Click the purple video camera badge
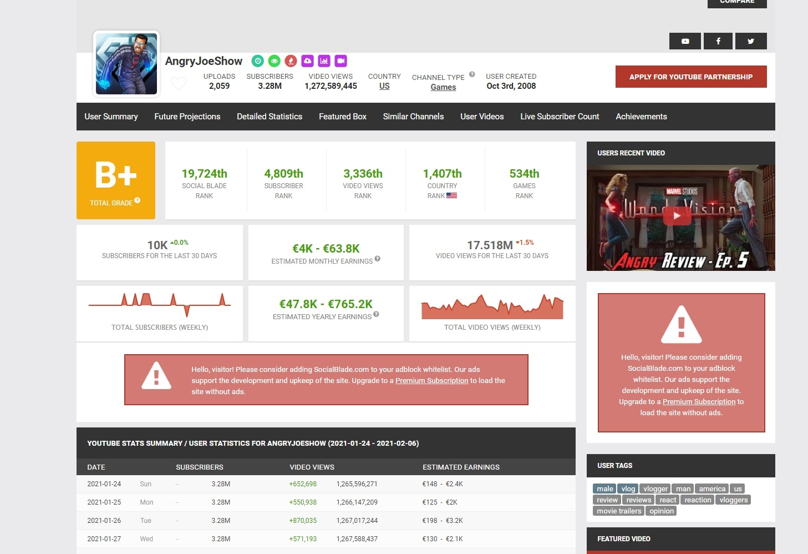Screen dimensions: 808x554 click(x=341, y=61)
